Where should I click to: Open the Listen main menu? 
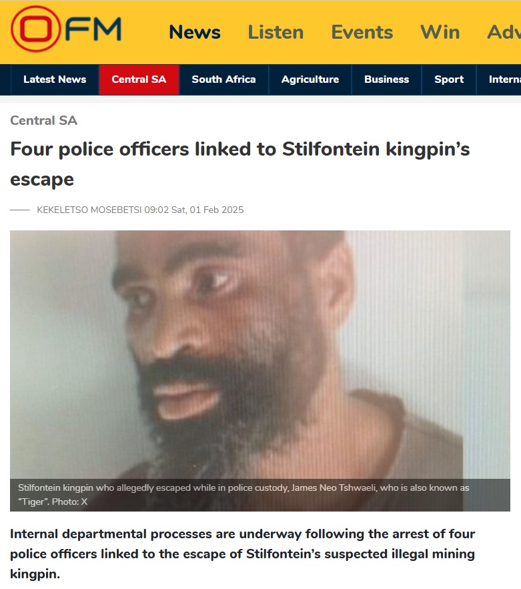pos(276,32)
